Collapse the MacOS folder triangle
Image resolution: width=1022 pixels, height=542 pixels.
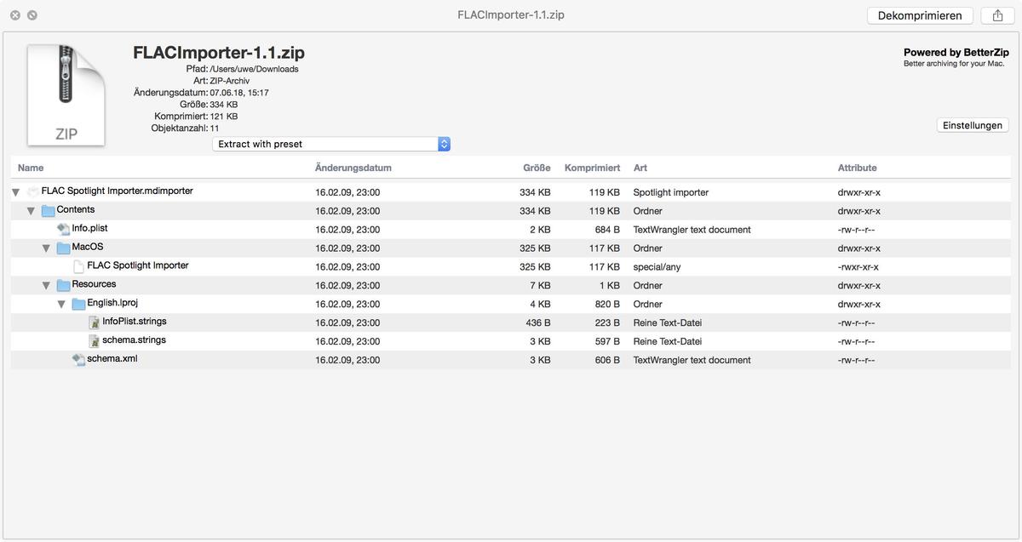click(46, 248)
